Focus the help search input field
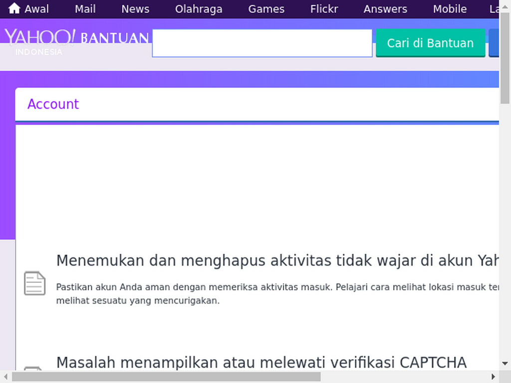 pos(262,43)
